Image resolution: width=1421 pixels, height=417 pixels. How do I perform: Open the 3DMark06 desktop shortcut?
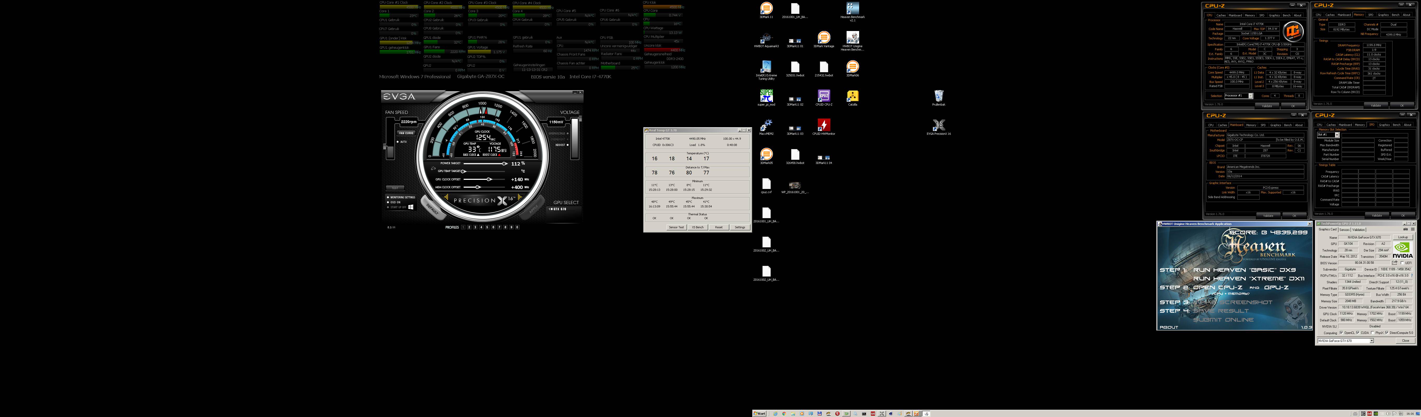pyautogui.click(x=852, y=69)
